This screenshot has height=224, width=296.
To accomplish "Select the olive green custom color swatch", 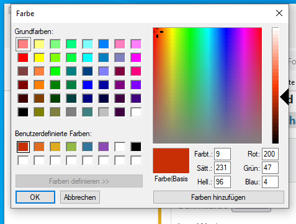I will tap(71, 147).
